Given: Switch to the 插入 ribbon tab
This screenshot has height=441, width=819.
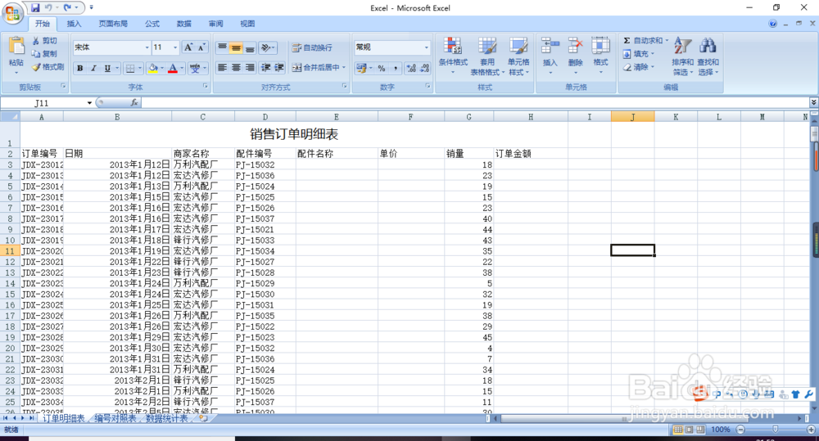Looking at the screenshot, I should (75, 24).
